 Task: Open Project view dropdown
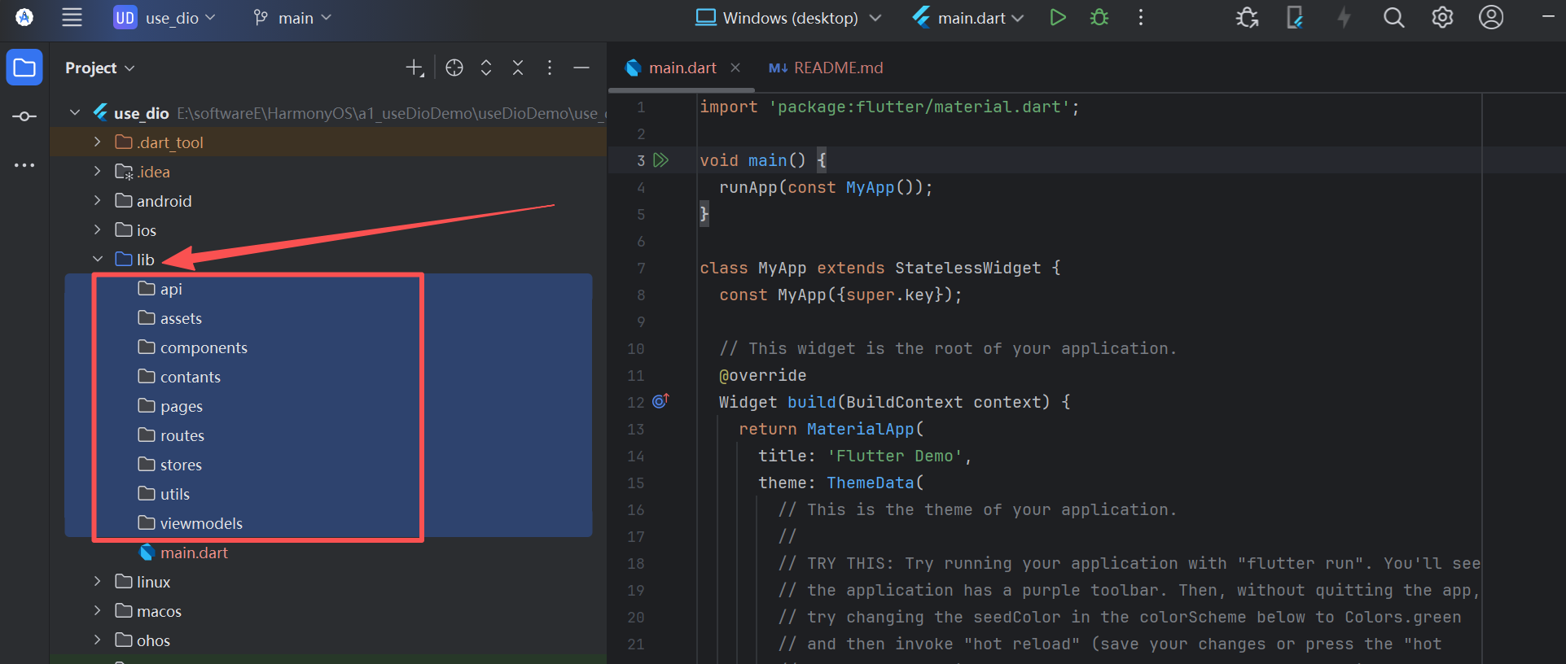click(99, 68)
